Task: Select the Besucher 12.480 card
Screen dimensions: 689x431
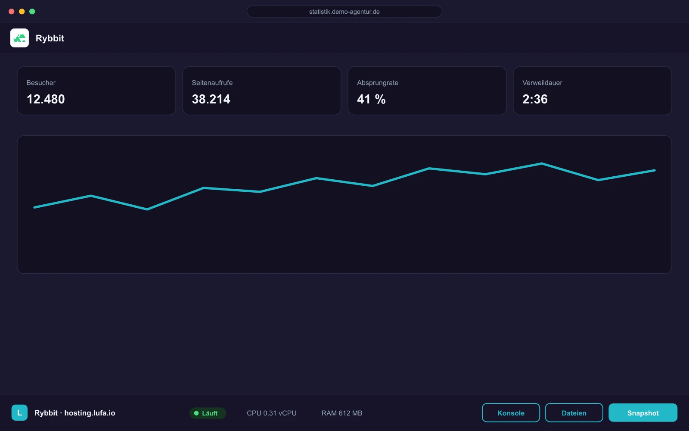Action: (96, 91)
